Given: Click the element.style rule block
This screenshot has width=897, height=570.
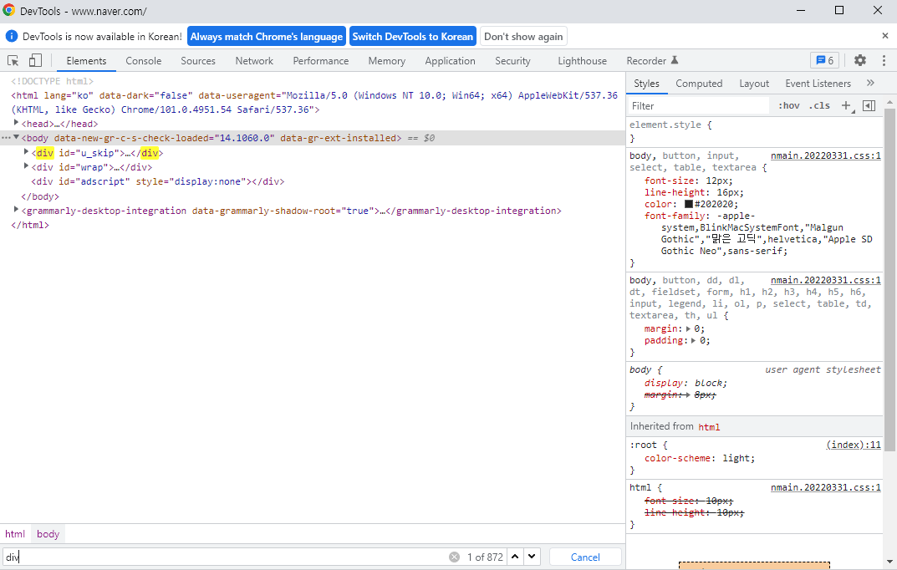Looking at the screenshot, I should click(x=754, y=131).
